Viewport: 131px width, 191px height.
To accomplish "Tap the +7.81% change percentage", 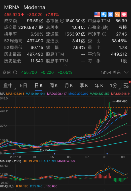I will pyautogui.click(x=52, y=15).
